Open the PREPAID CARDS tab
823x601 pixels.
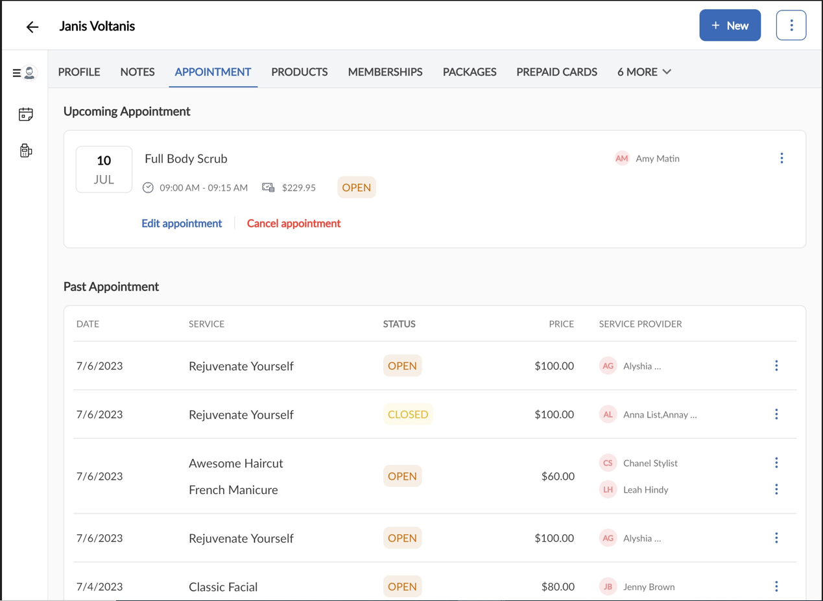(556, 72)
